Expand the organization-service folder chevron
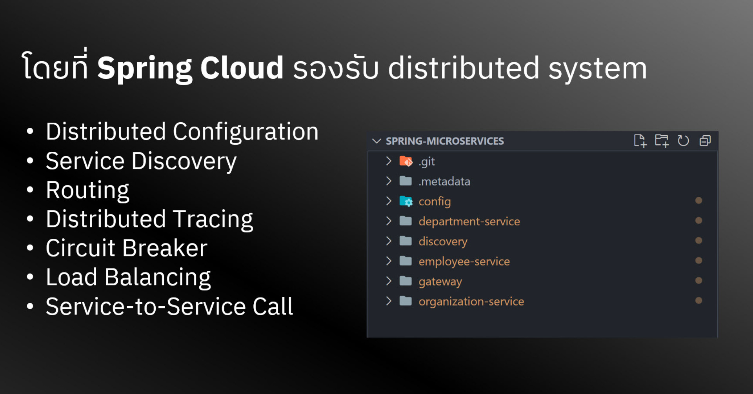Screen dimensions: 753x394 [x=389, y=301]
